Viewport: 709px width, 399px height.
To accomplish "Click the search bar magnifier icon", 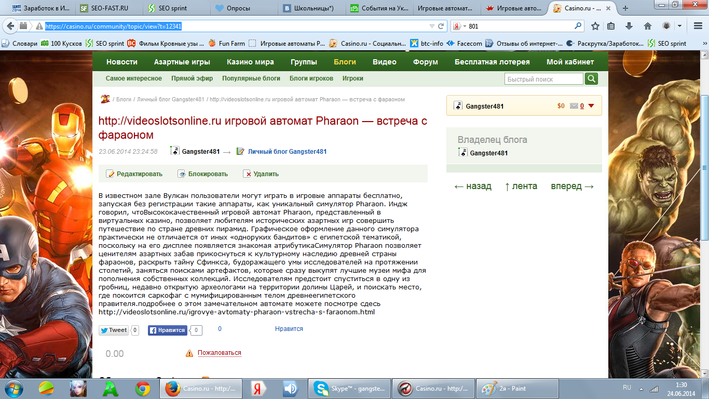I will click(x=578, y=26).
